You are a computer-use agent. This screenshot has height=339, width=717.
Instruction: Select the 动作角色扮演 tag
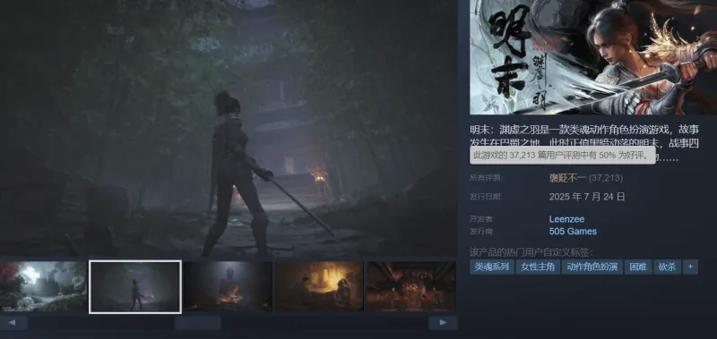coord(592,267)
